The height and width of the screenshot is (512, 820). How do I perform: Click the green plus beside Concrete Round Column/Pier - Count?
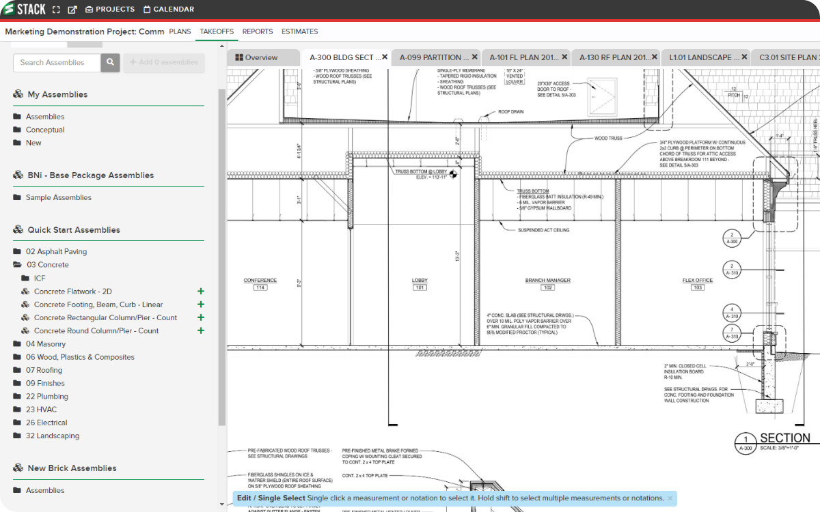coord(200,330)
